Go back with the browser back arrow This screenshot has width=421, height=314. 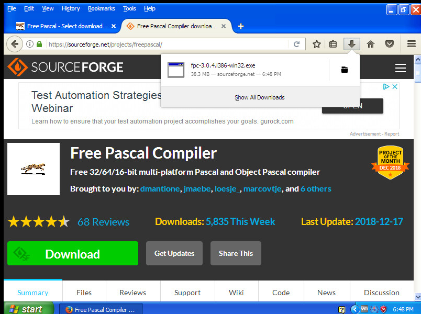[15, 44]
